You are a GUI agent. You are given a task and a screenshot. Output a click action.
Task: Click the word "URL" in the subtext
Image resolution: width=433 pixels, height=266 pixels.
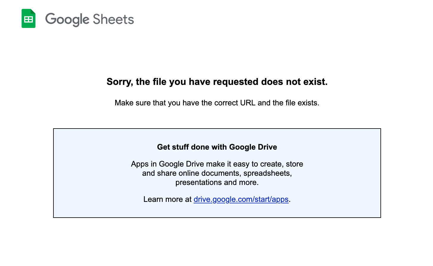[x=248, y=103]
